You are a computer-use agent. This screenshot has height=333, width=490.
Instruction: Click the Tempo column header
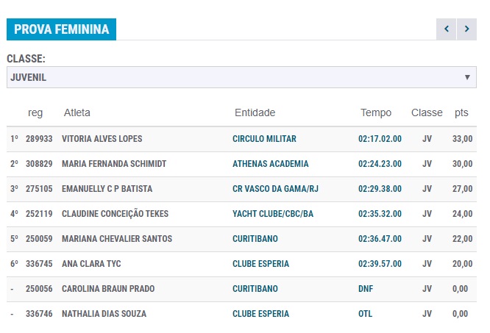[376, 113]
